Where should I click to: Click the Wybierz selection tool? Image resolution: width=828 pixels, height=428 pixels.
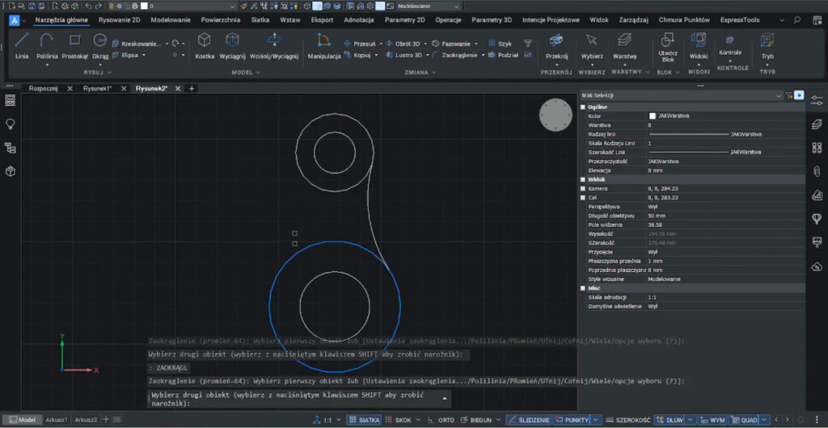[x=592, y=46]
